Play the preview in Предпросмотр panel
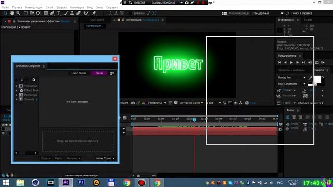This screenshot has width=333, height=187. tap(291, 62)
